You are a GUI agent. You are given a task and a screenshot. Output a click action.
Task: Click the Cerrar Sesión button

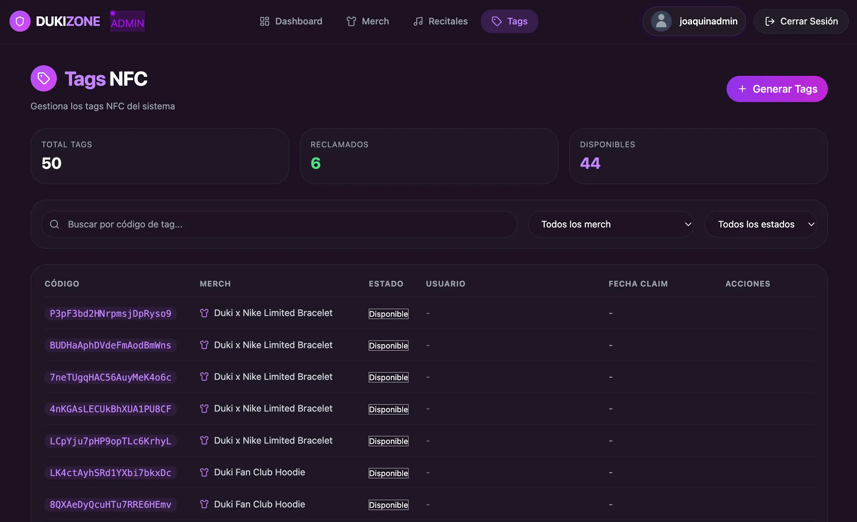pyautogui.click(x=801, y=21)
